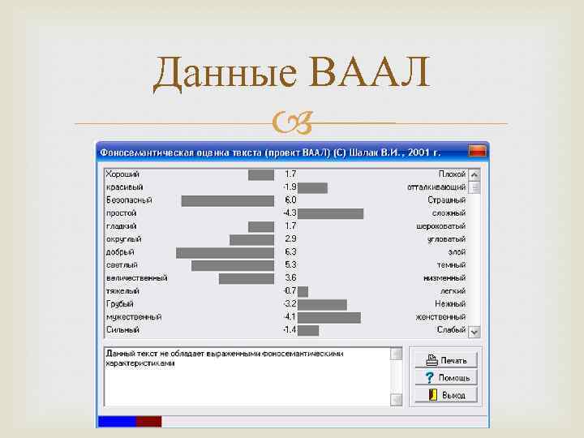Click the 6.0 value for Безопасный

(290, 200)
